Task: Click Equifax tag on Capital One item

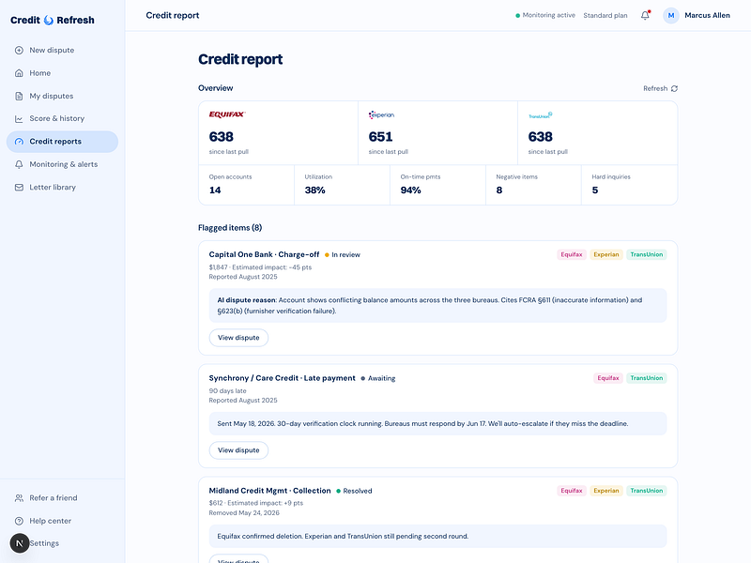Action: (x=572, y=254)
